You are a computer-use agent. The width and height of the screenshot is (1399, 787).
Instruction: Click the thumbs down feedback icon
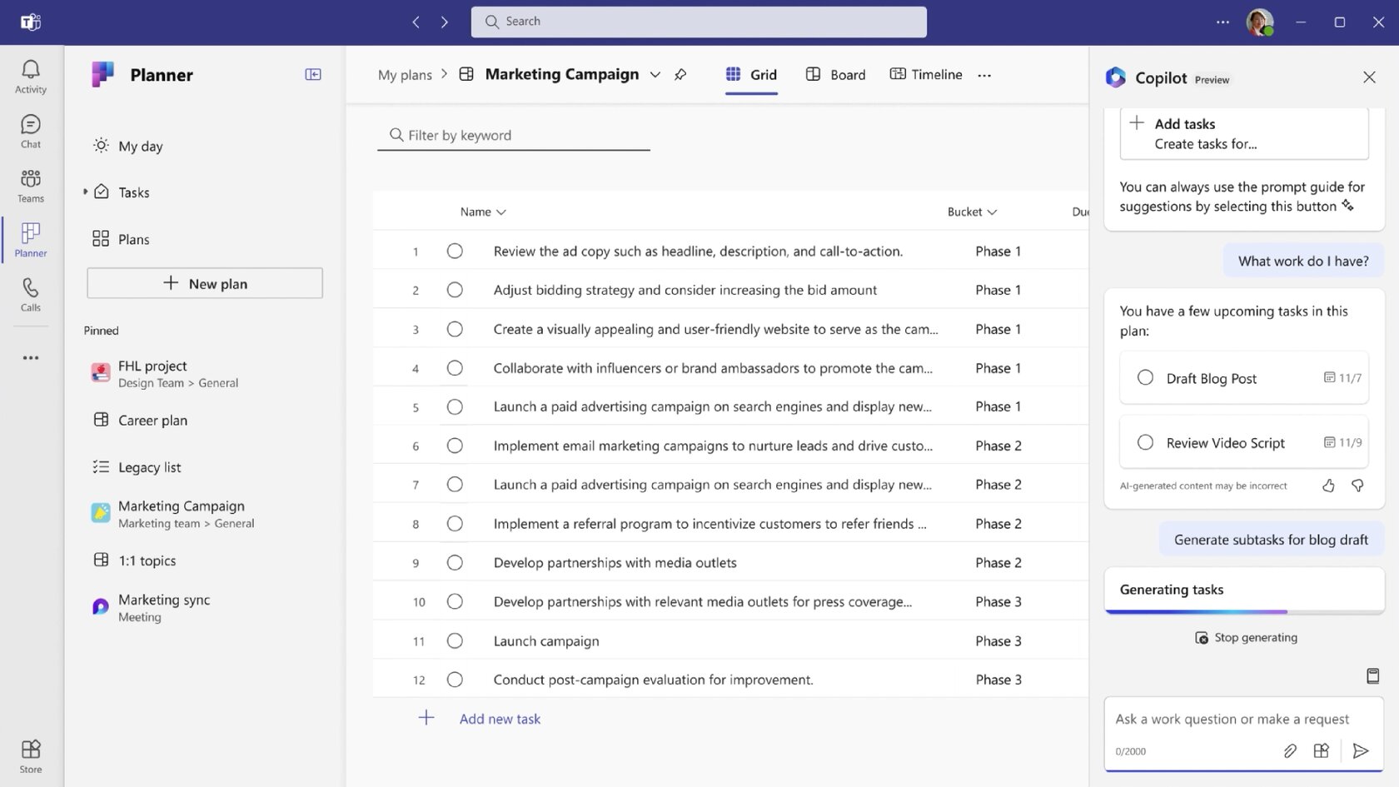(1357, 486)
